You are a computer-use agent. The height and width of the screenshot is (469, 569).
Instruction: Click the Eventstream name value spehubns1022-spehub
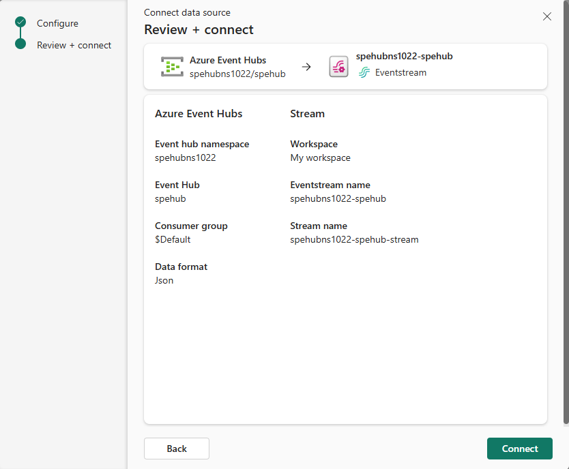[338, 198]
